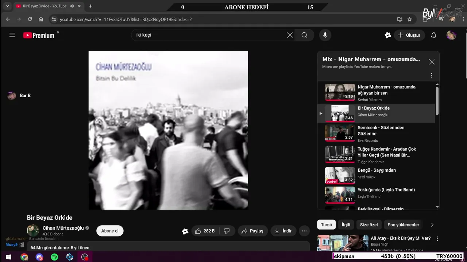This screenshot has height=262, width=467.
Task: Open browser home page icon
Action: 41,19
